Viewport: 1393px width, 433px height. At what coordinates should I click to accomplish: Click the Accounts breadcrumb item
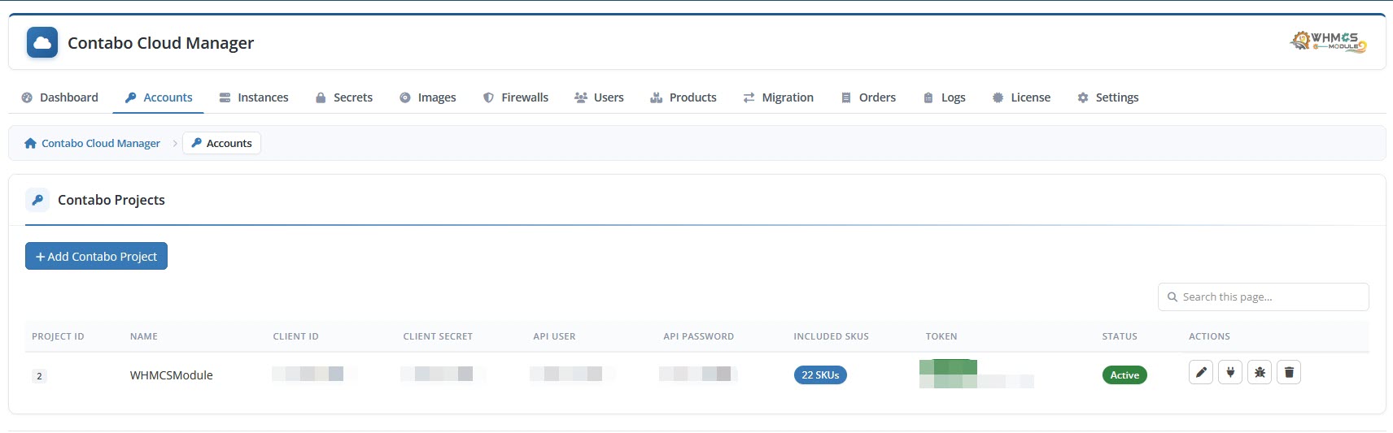coord(221,143)
